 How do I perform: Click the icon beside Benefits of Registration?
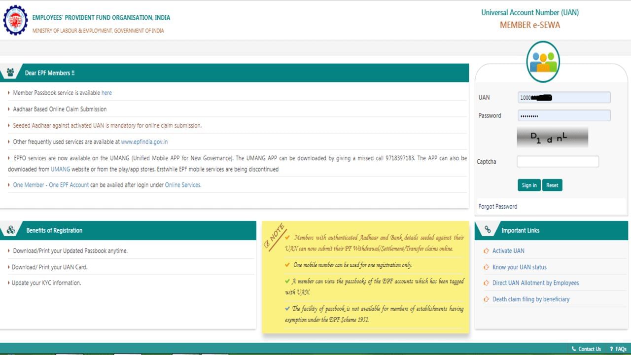pyautogui.click(x=11, y=230)
